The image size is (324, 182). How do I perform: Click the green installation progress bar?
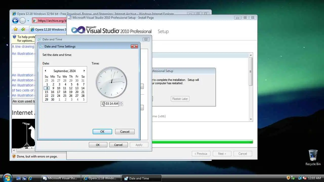click(202, 142)
